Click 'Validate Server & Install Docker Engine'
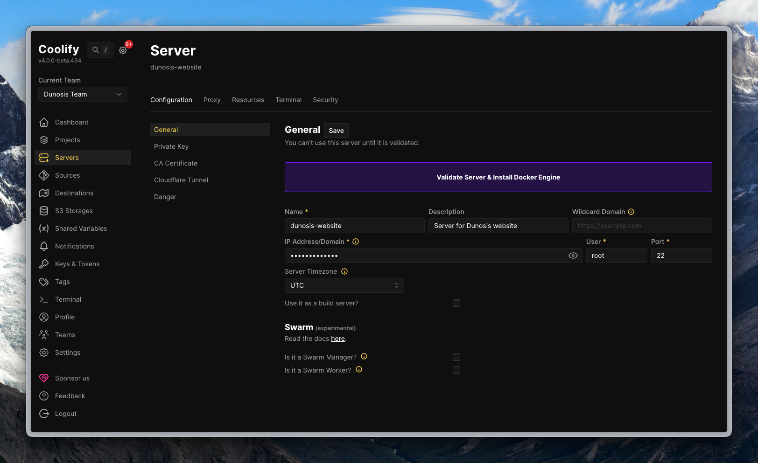This screenshot has width=758, height=463. pyautogui.click(x=498, y=177)
